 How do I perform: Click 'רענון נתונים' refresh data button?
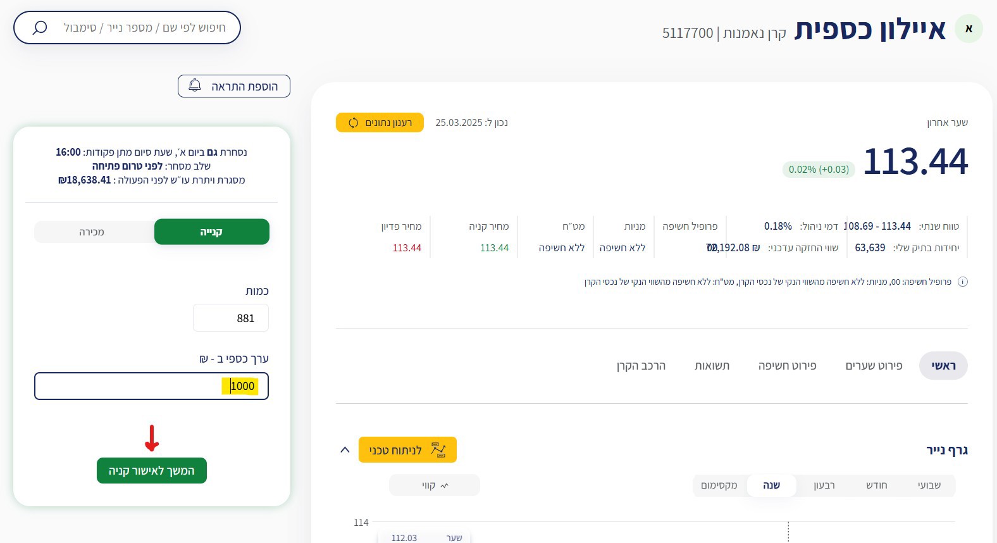tap(380, 123)
